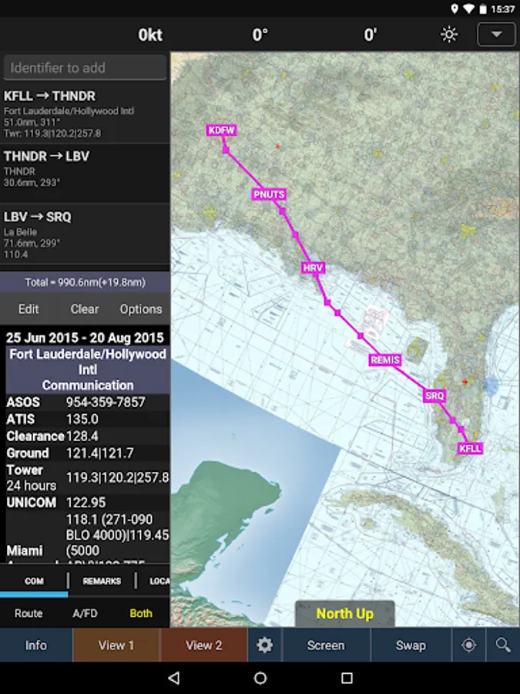Open the search magnifier icon
The width and height of the screenshot is (520, 694).
(x=503, y=645)
